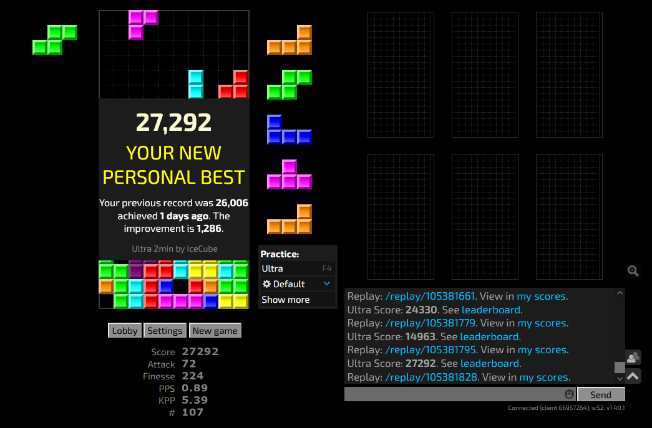The image size is (652, 428).
Task: Open leaderboard link for score 14963
Action: (x=489, y=336)
